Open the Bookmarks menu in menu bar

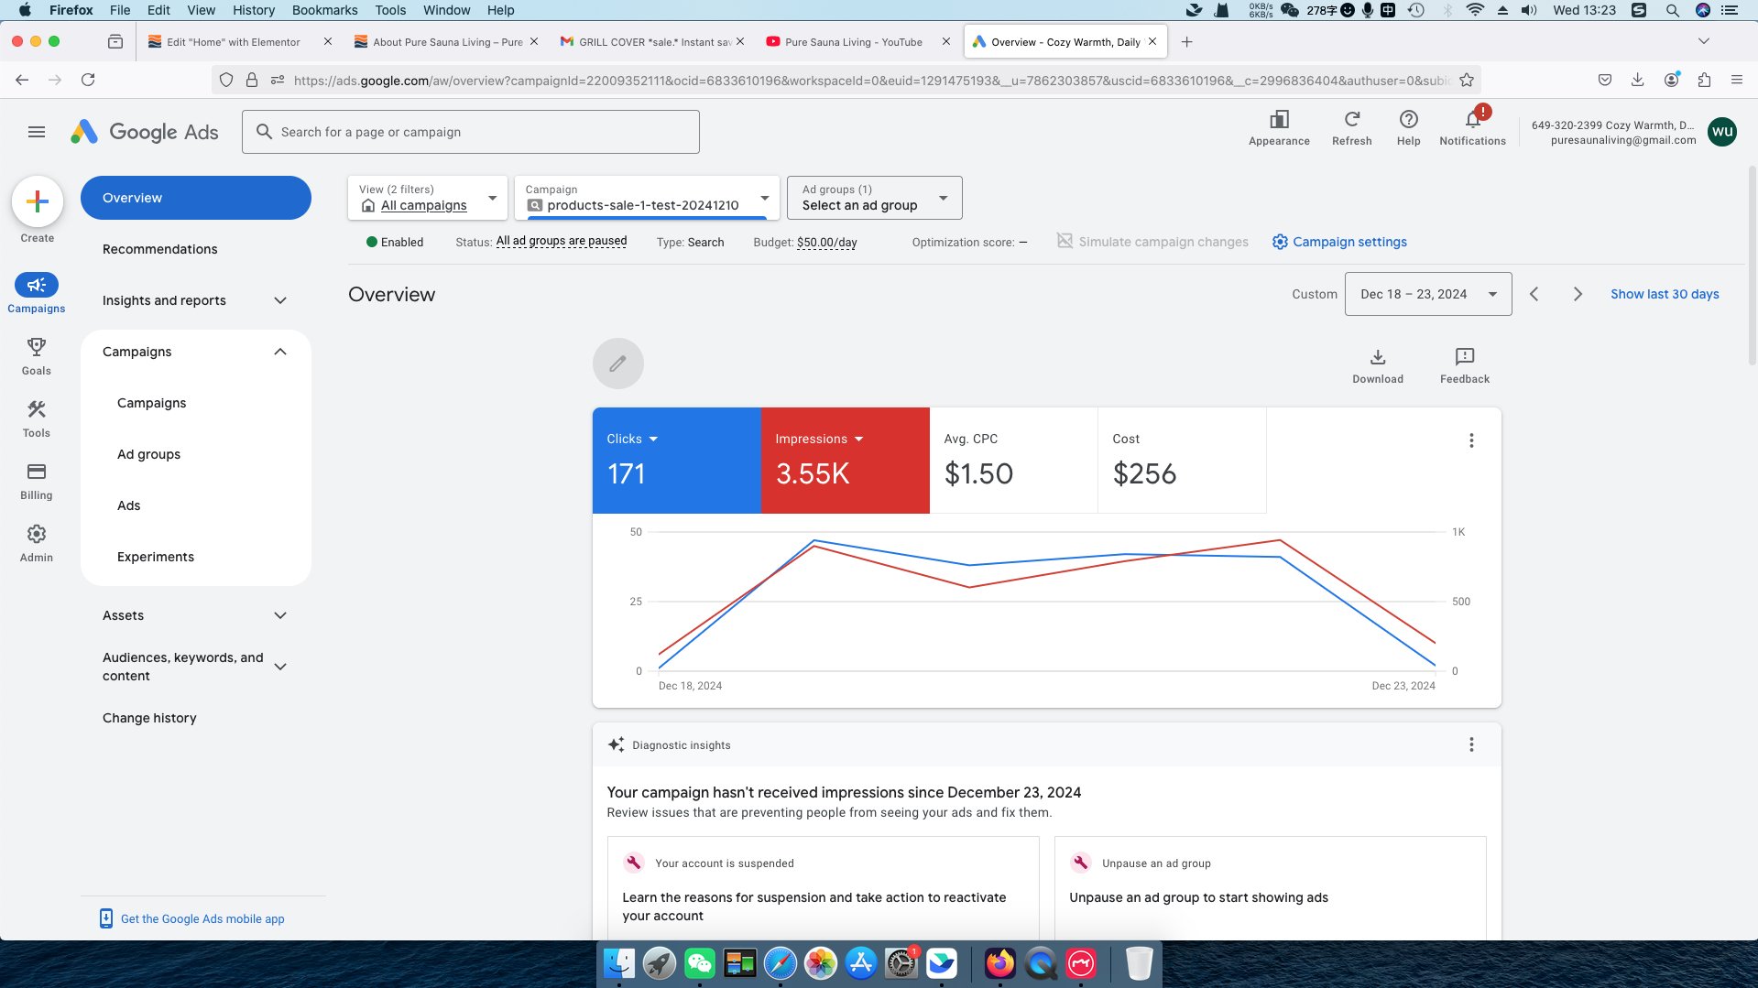[324, 10]
